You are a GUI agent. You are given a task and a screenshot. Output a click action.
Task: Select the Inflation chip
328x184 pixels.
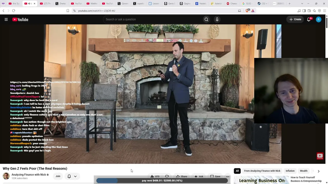pyautogui.click(x=290, y=171)
